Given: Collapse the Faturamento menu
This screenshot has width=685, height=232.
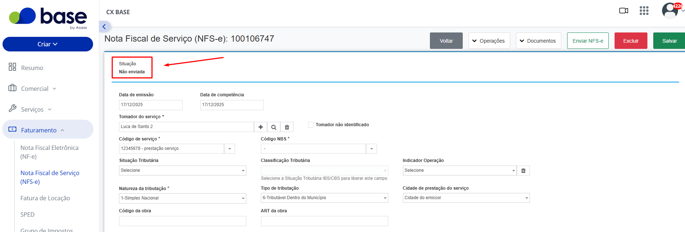Looking at the screenshot, I should click(48, 129).
